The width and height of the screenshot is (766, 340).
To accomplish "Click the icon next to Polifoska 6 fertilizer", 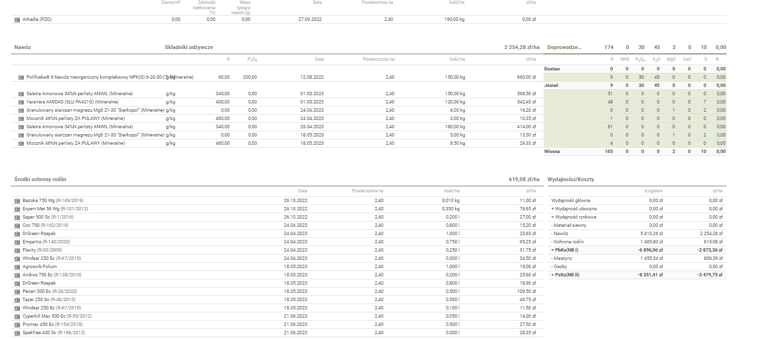I will [21, 77].
